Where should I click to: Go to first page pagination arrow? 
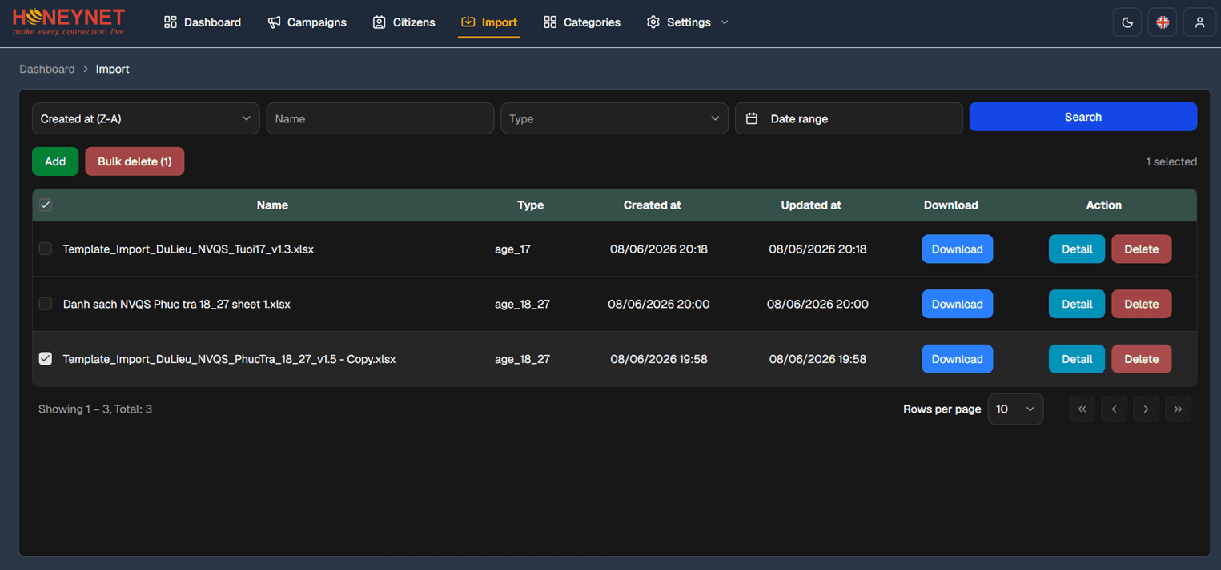pos(1082,409)
